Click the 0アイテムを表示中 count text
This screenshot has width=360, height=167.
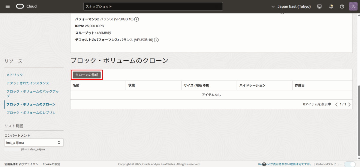[x=317, y=105]
